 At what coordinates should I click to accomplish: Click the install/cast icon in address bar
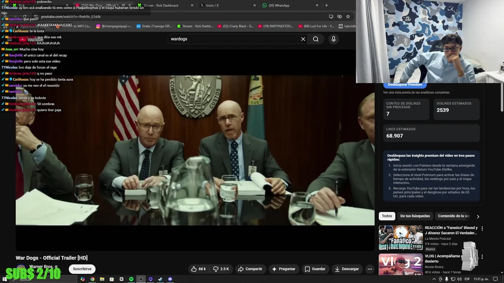point(331,17)
